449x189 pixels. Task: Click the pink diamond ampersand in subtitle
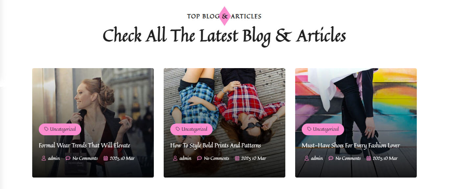click(225, 16)
